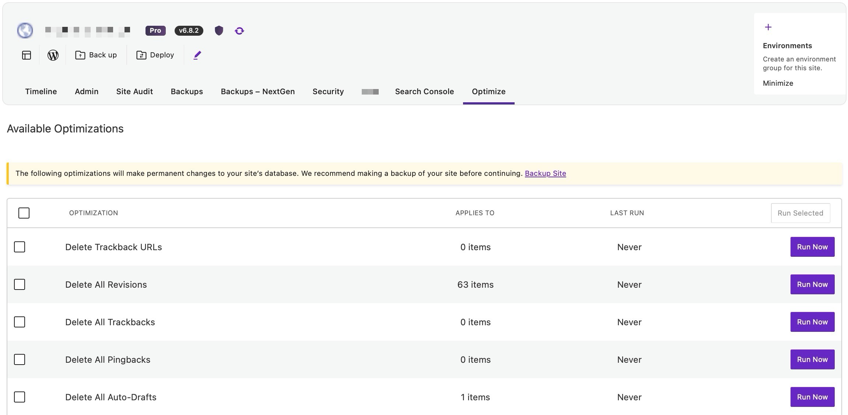The image size is (848, 415).
Task: Click the plus icon above Environments
Action: pyautogui.click(x=768, y=27)
